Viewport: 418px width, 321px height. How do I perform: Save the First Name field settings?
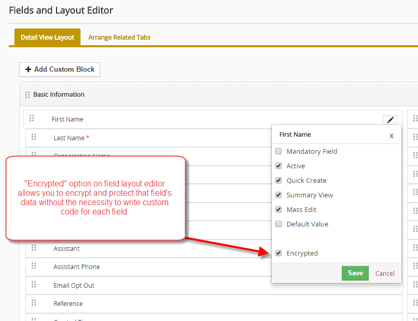tap(355, 273)
